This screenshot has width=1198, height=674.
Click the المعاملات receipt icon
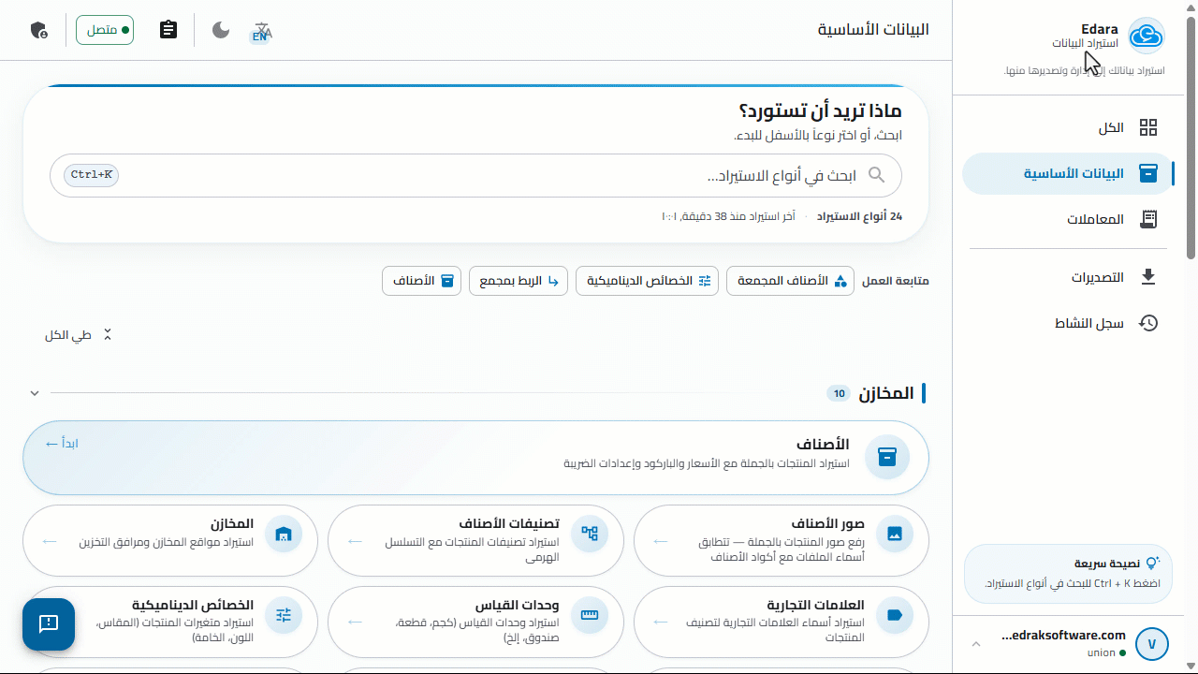coord(1148,220)
